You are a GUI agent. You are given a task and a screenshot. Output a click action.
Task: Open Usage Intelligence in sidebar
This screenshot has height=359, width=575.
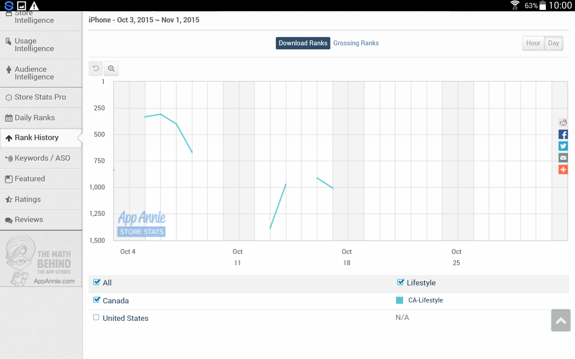(41, 45)
